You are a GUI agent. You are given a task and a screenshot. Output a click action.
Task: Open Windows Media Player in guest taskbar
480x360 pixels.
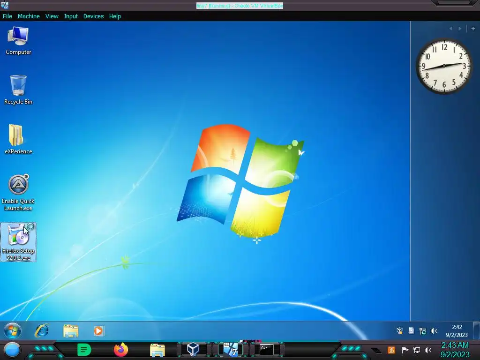pos(99,331)
